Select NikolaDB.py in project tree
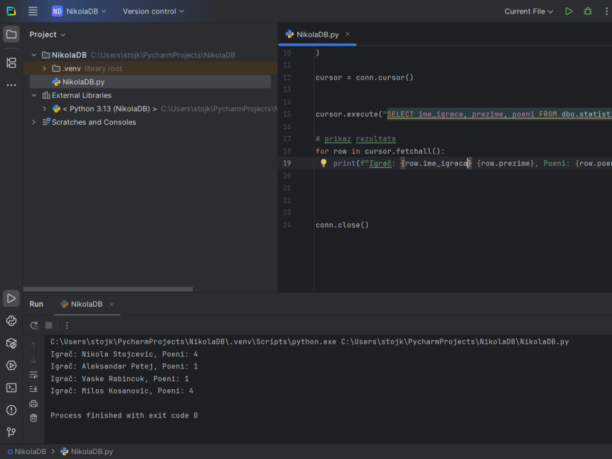612x459 pixels. click(x=151, y=81)
